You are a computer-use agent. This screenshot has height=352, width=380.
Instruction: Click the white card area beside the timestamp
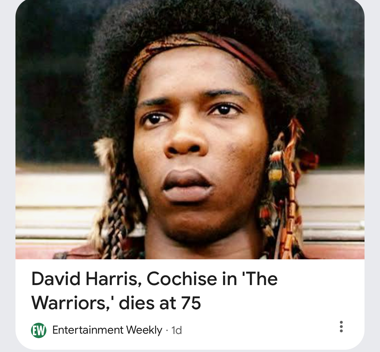tap(259, 330)
